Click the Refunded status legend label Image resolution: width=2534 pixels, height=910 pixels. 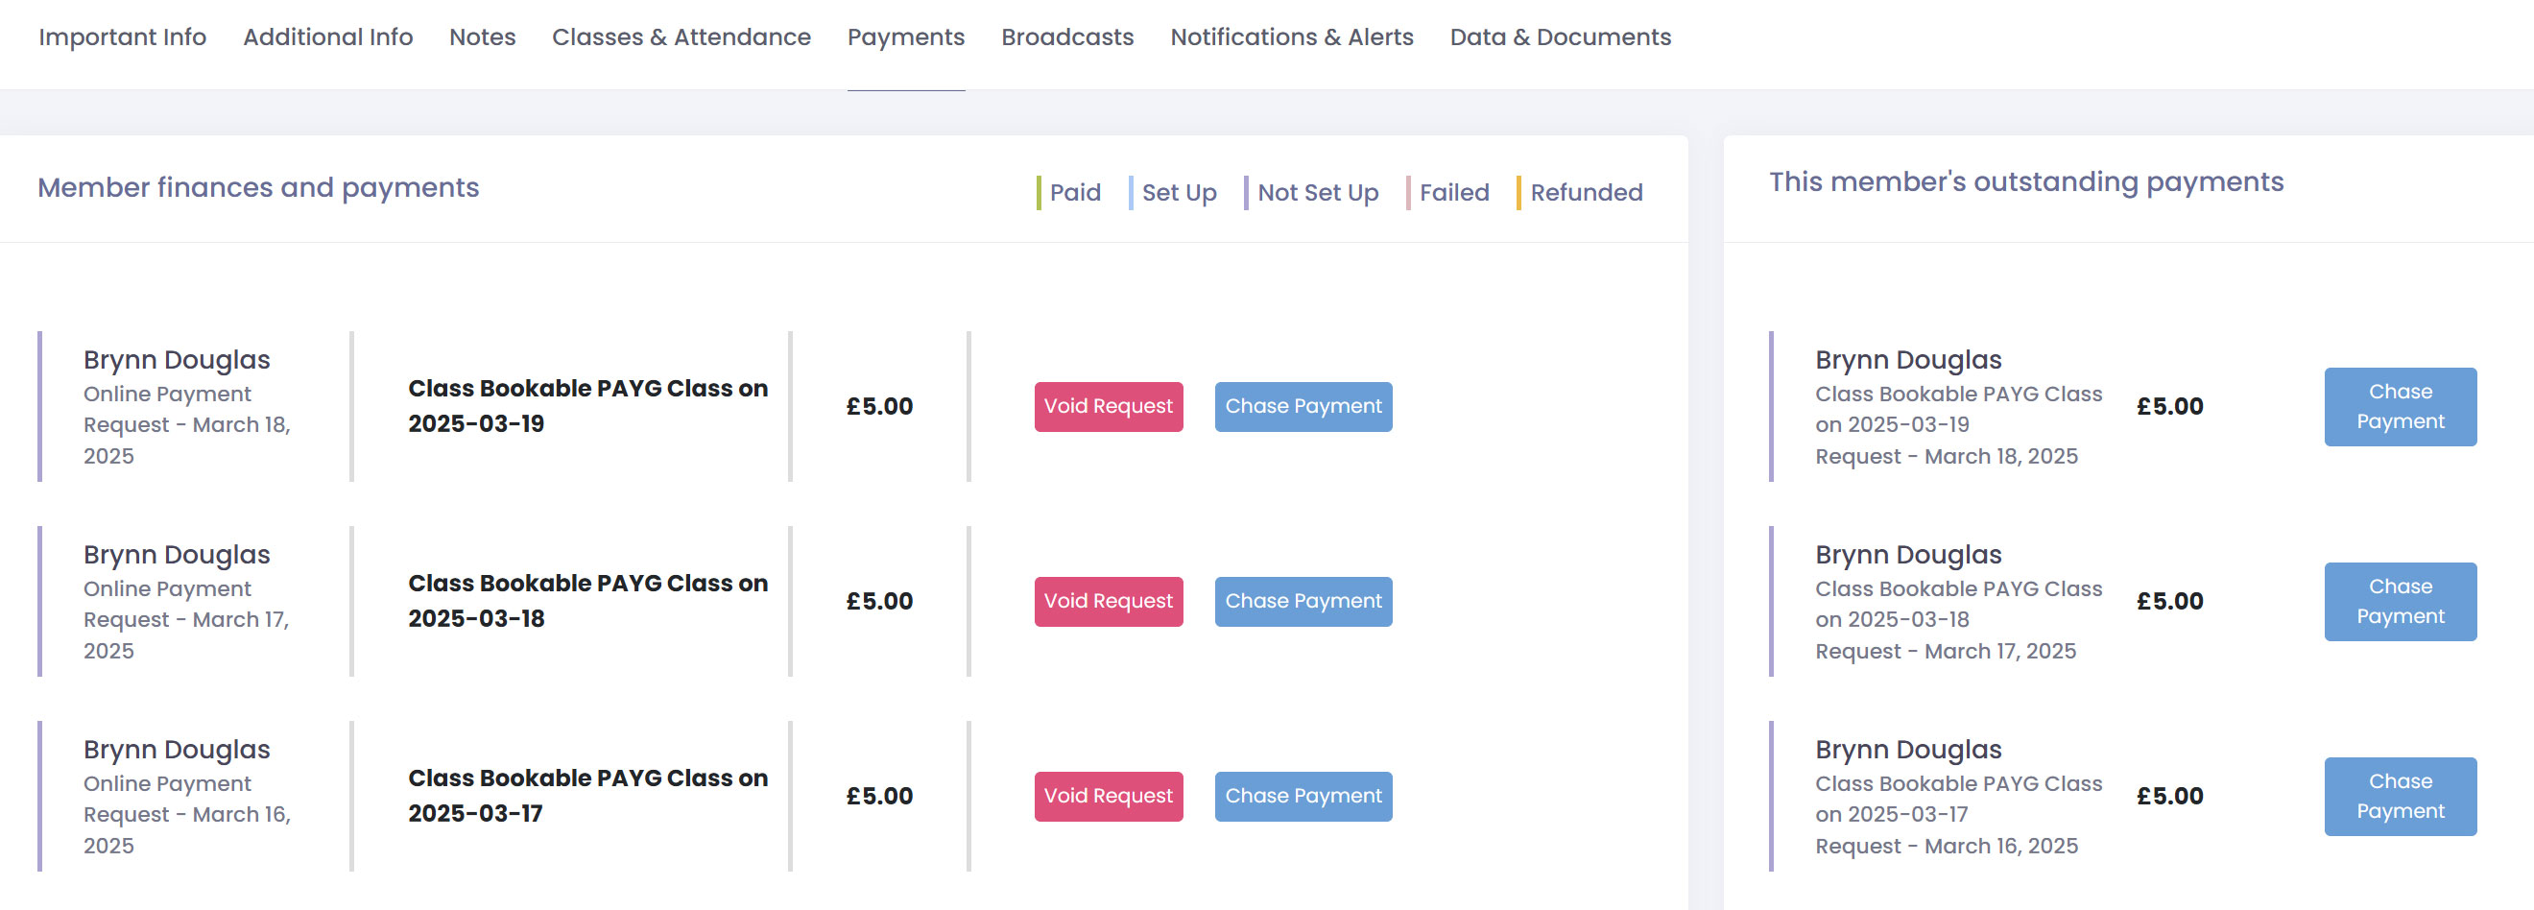pos(1586,193)
